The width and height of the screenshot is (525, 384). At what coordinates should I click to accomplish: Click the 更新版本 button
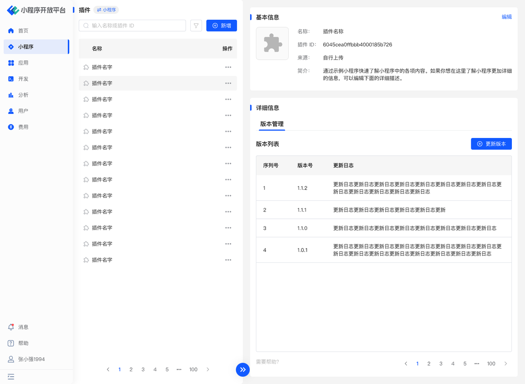pos(491,144)
